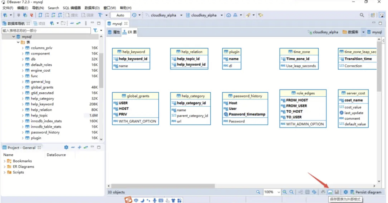Click the disconnect icon in main toolbar

(31, 15)
